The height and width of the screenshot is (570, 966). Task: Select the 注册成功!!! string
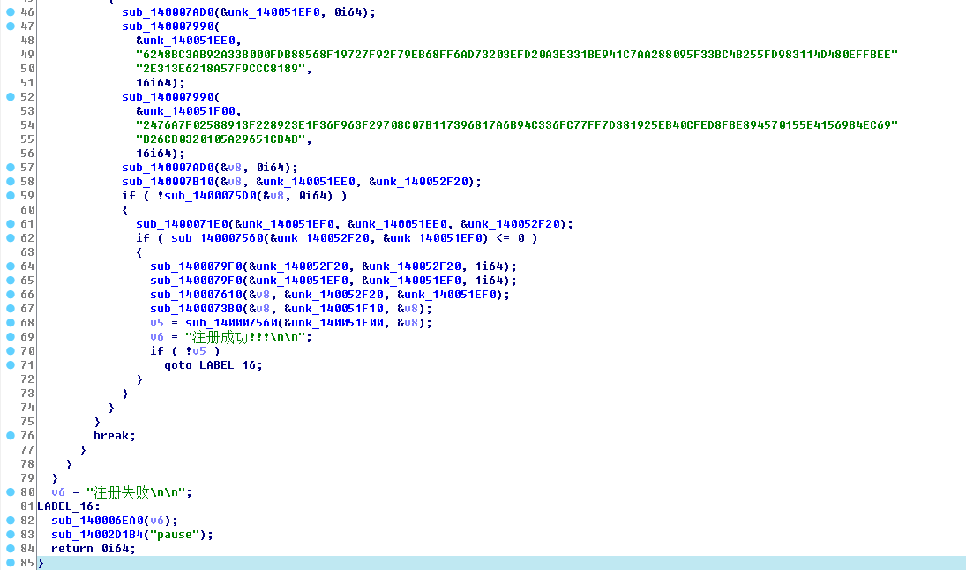(245, 336)
